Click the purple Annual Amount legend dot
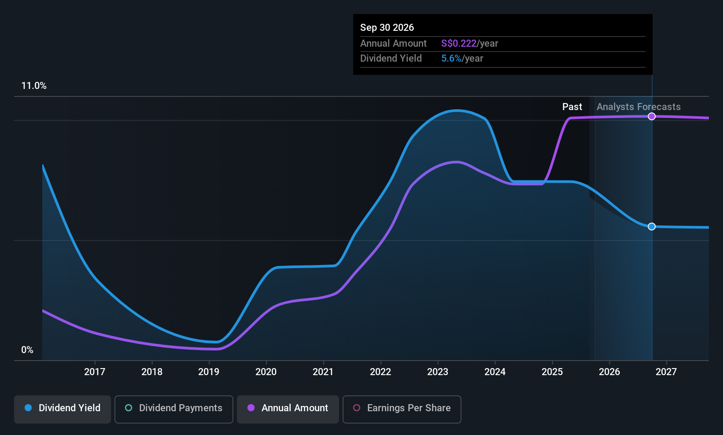The width and height of the screenshot is (723, 435). pyautogui.click(x=251, y=408)
